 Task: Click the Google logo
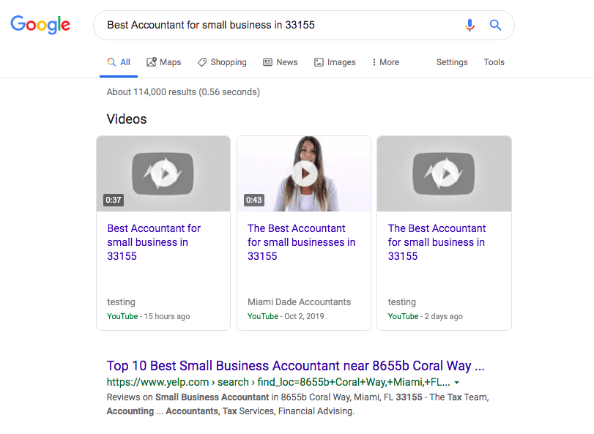coord(40,25)
